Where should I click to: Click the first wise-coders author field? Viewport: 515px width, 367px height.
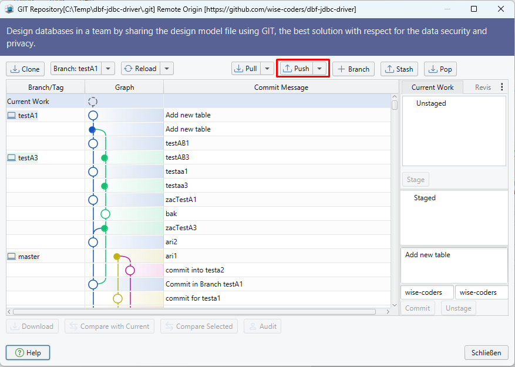click(427, 292)
